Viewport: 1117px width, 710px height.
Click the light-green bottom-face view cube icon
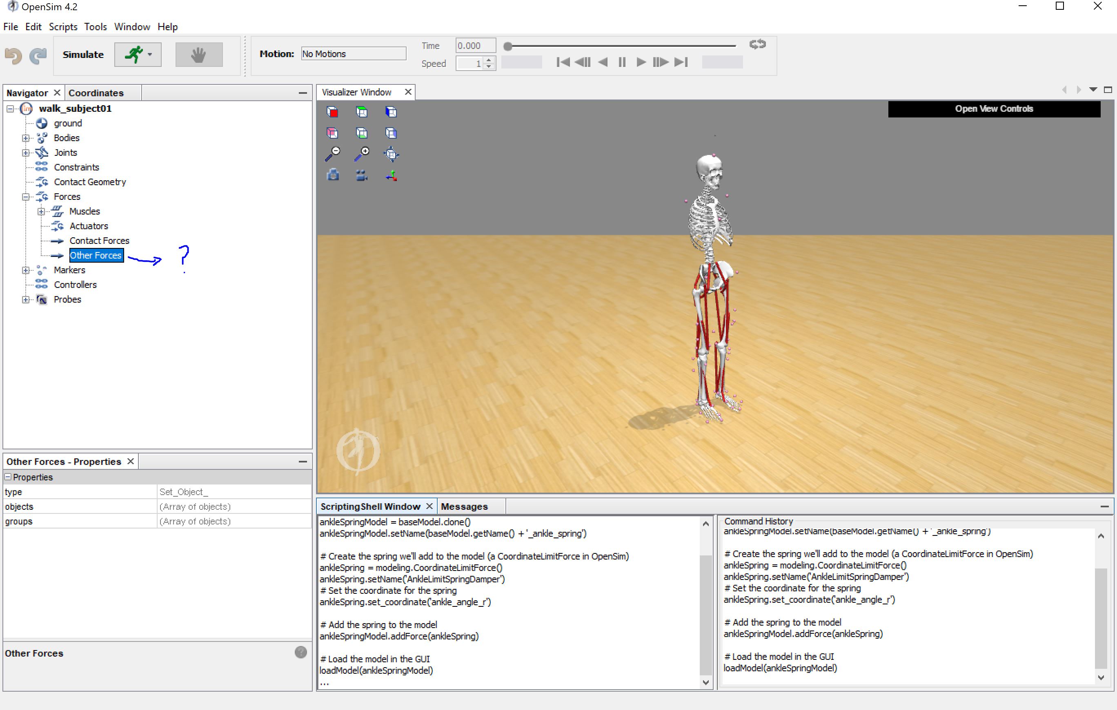(361, 133)
